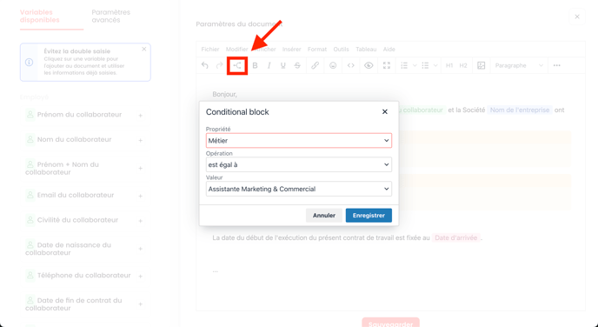Viewport: 598px width, 327px height.
Task: Close the document settings panel
Action: pos(577,17)
